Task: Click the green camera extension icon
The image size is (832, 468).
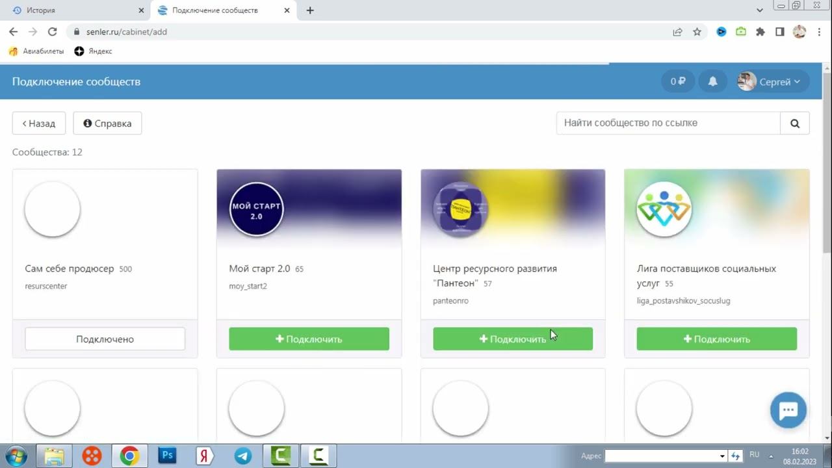Action: pos(740,31)
